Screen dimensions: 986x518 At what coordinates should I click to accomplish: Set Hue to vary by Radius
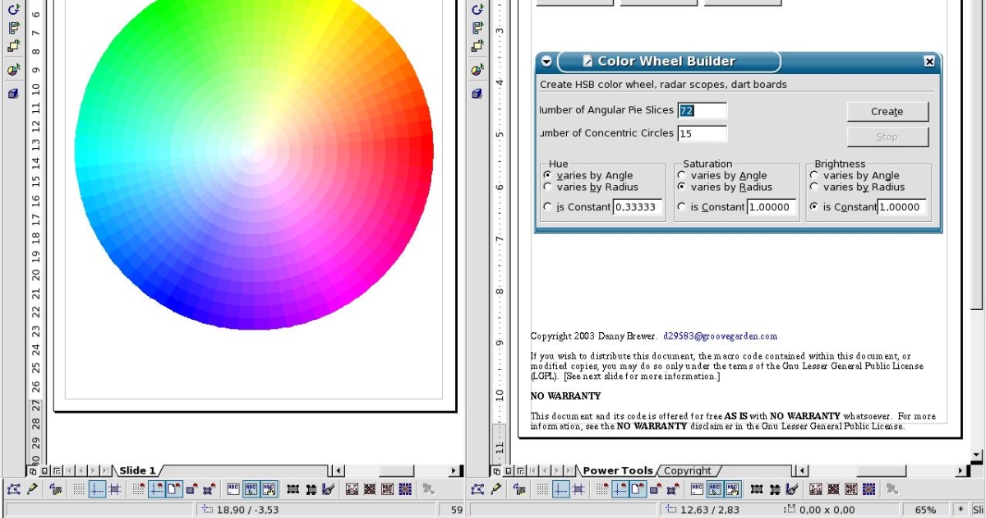point(547,187)
